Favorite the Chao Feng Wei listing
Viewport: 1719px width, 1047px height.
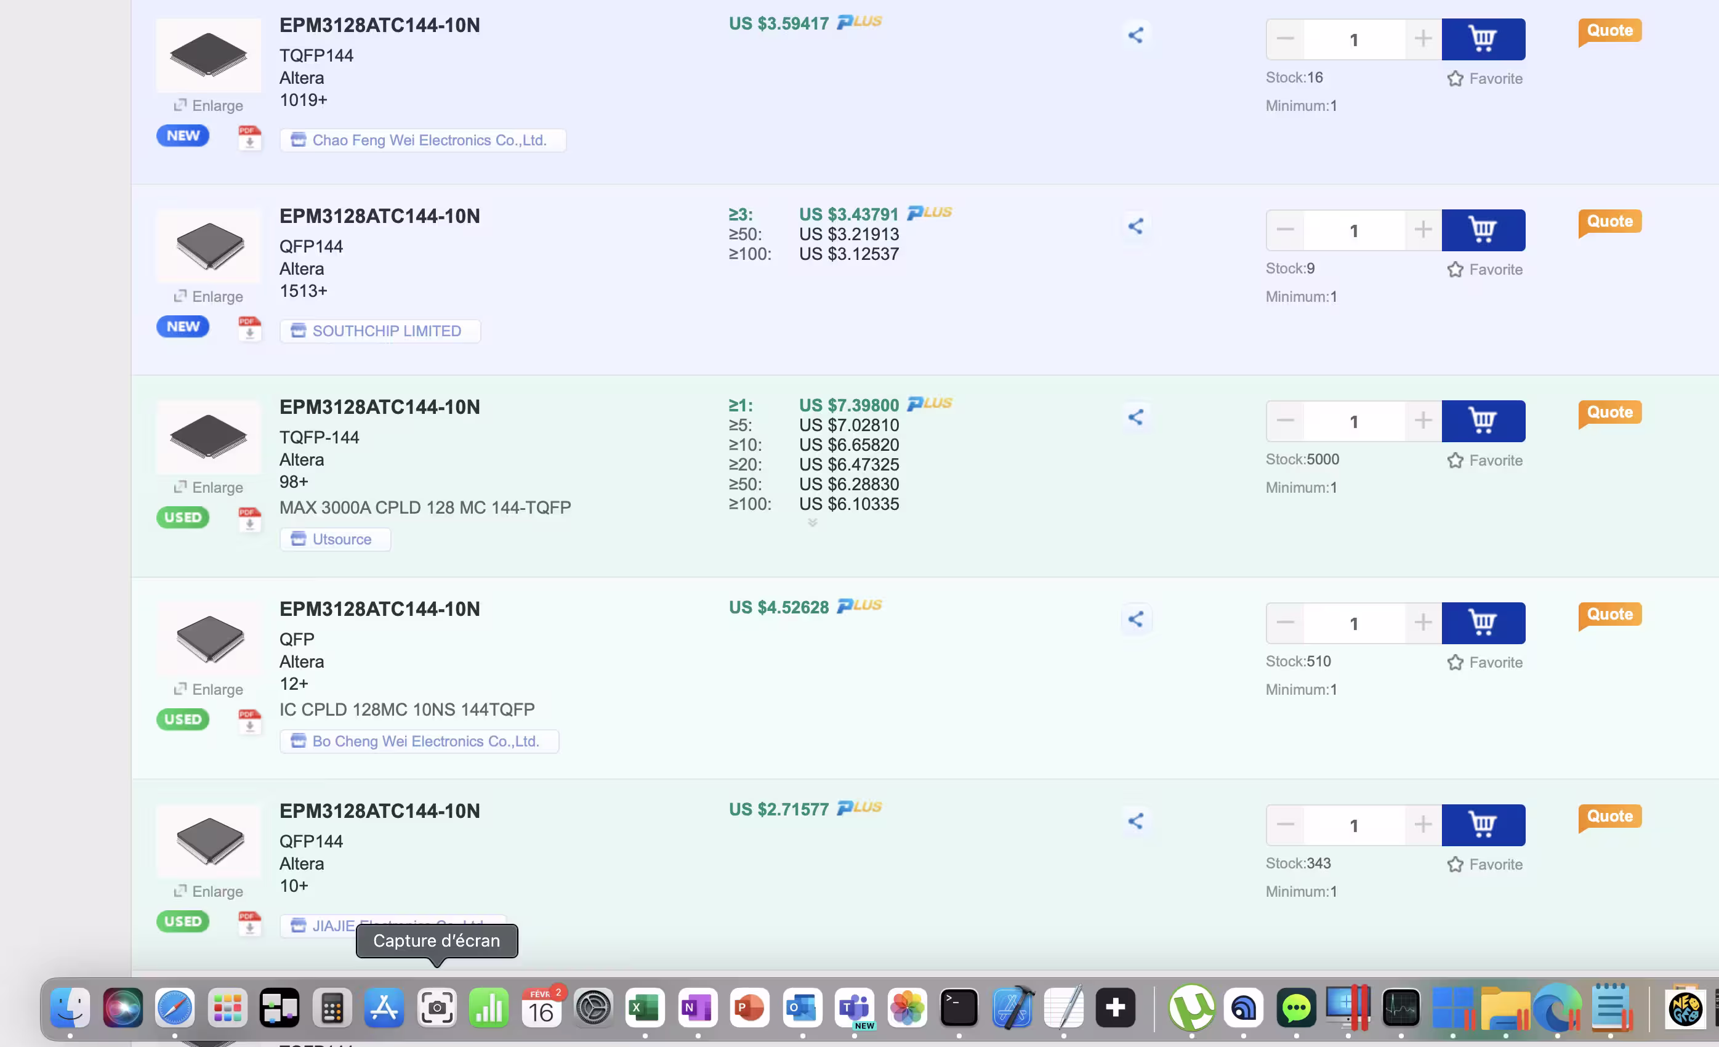coord(1484,79)
